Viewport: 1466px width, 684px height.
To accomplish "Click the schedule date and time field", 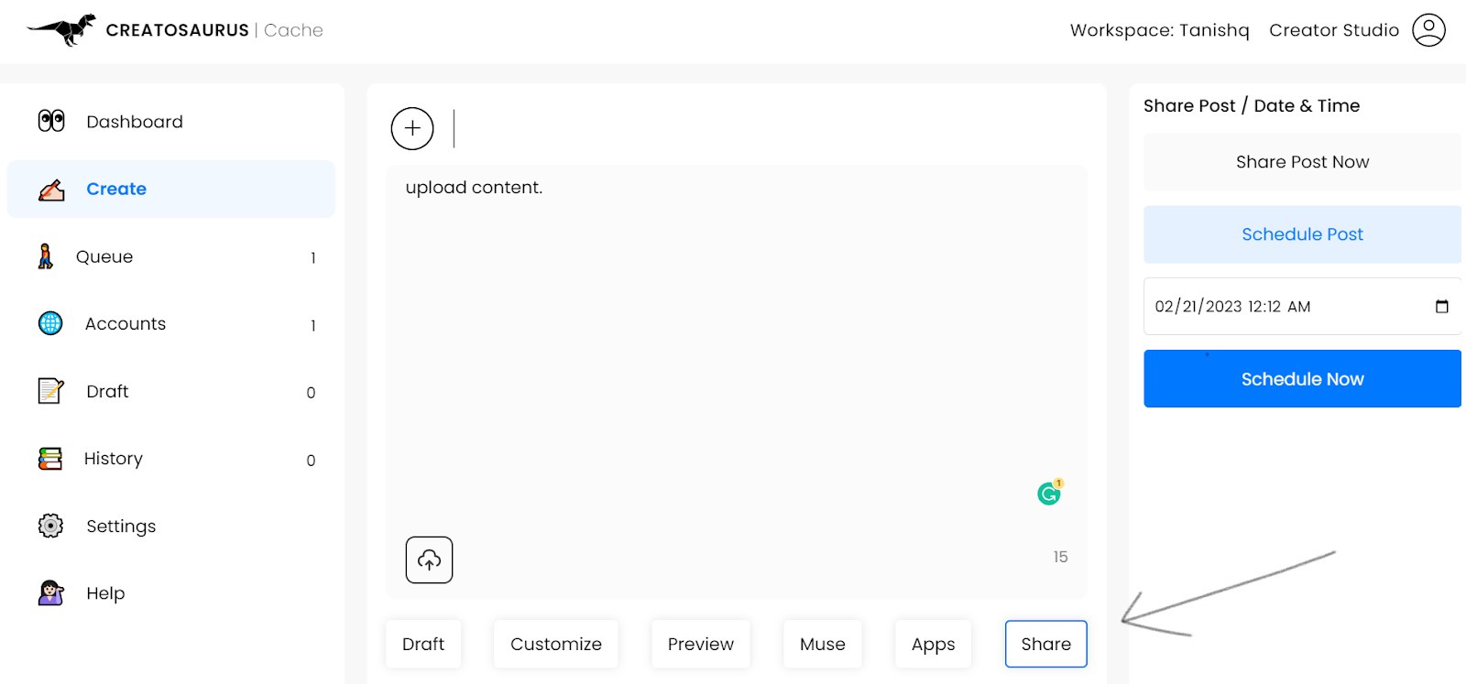I will [x=1302, y=306].
